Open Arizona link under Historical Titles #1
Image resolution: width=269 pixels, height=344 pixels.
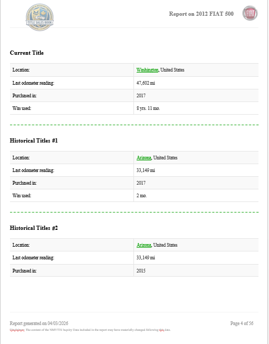click(144, 157)
